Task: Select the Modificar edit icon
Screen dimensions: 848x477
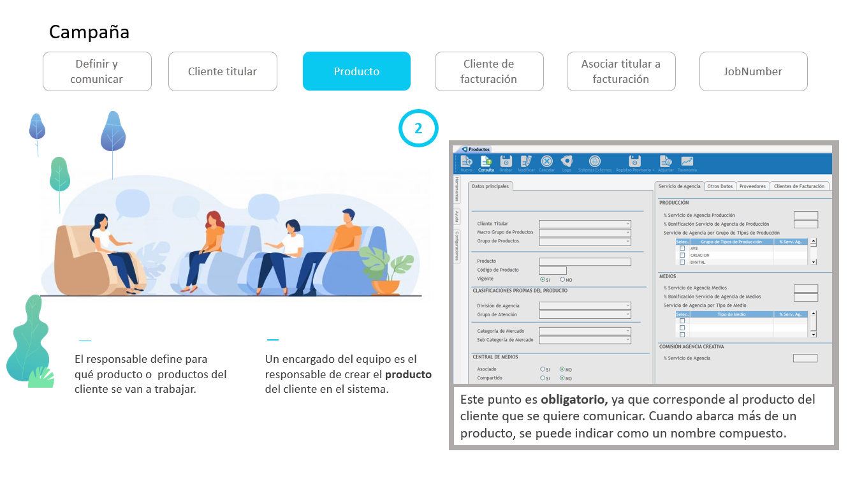Action: (x=526, y=162)
